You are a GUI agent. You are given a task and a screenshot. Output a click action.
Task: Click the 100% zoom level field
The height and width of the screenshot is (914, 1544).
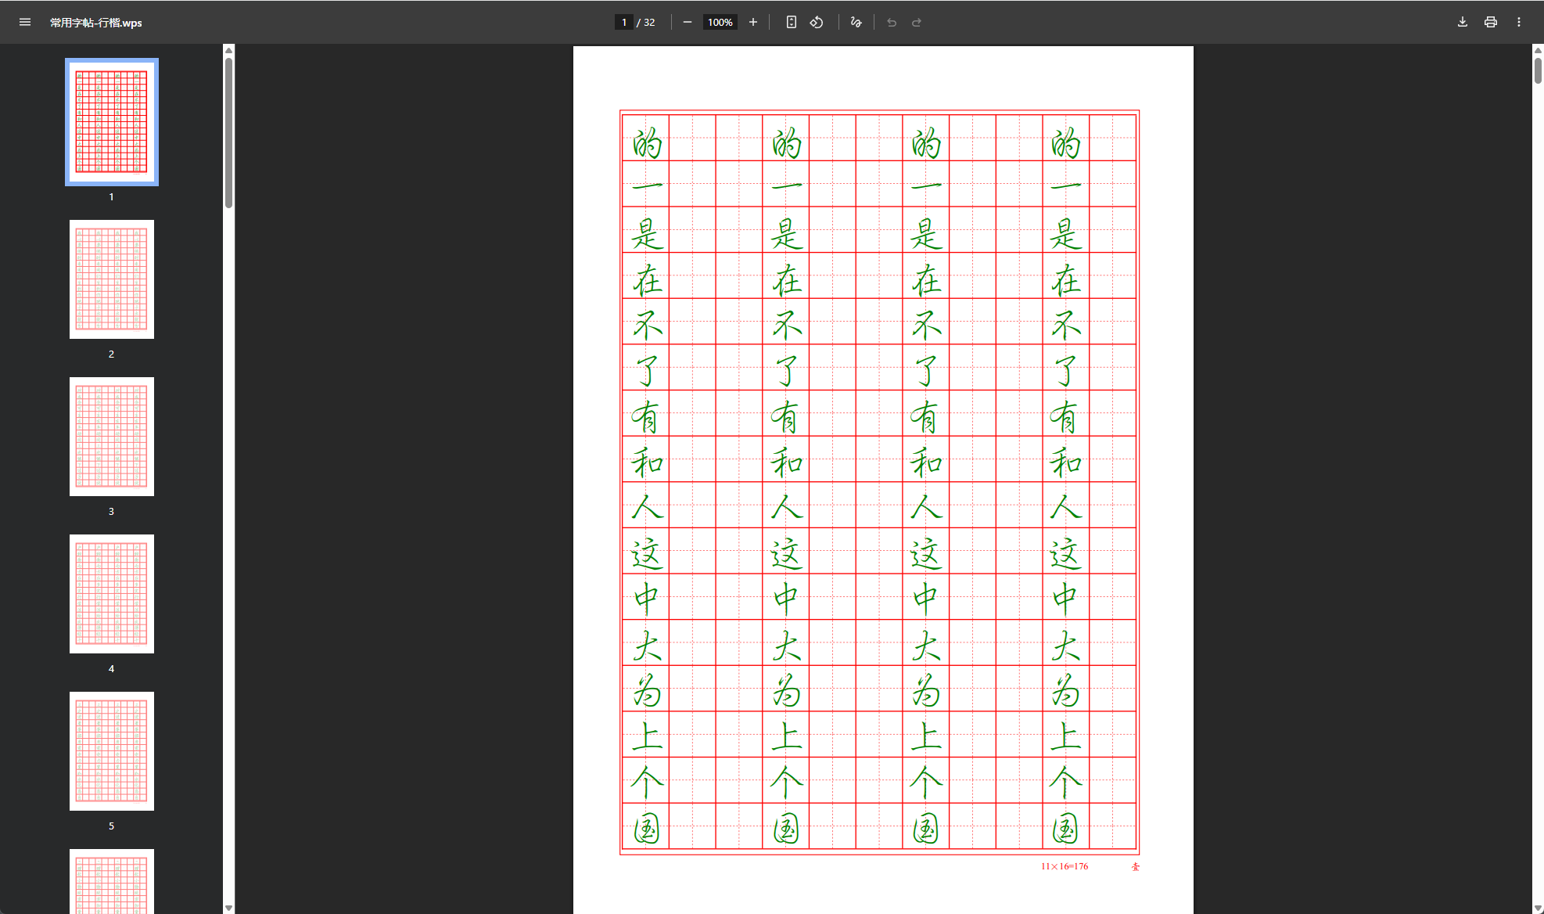(x=720, y=23)
